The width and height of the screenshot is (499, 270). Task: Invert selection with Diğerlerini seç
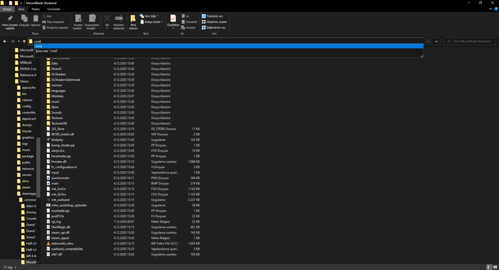(x=214, y=28)
